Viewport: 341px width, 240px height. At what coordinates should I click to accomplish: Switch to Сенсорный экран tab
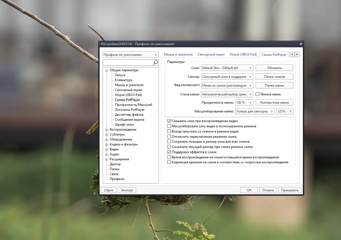[x=211, y=54]
